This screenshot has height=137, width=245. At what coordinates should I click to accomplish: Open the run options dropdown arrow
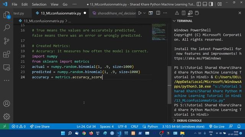pyautogui.click(x=145, y=13)
